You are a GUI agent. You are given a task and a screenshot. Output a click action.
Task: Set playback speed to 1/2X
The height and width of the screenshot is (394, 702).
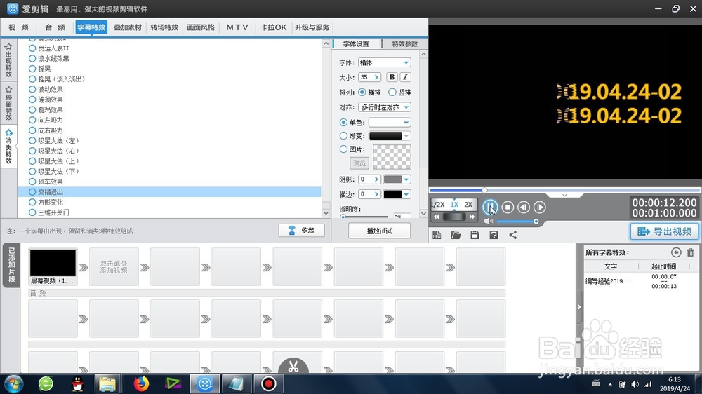(x=438, y=205)
